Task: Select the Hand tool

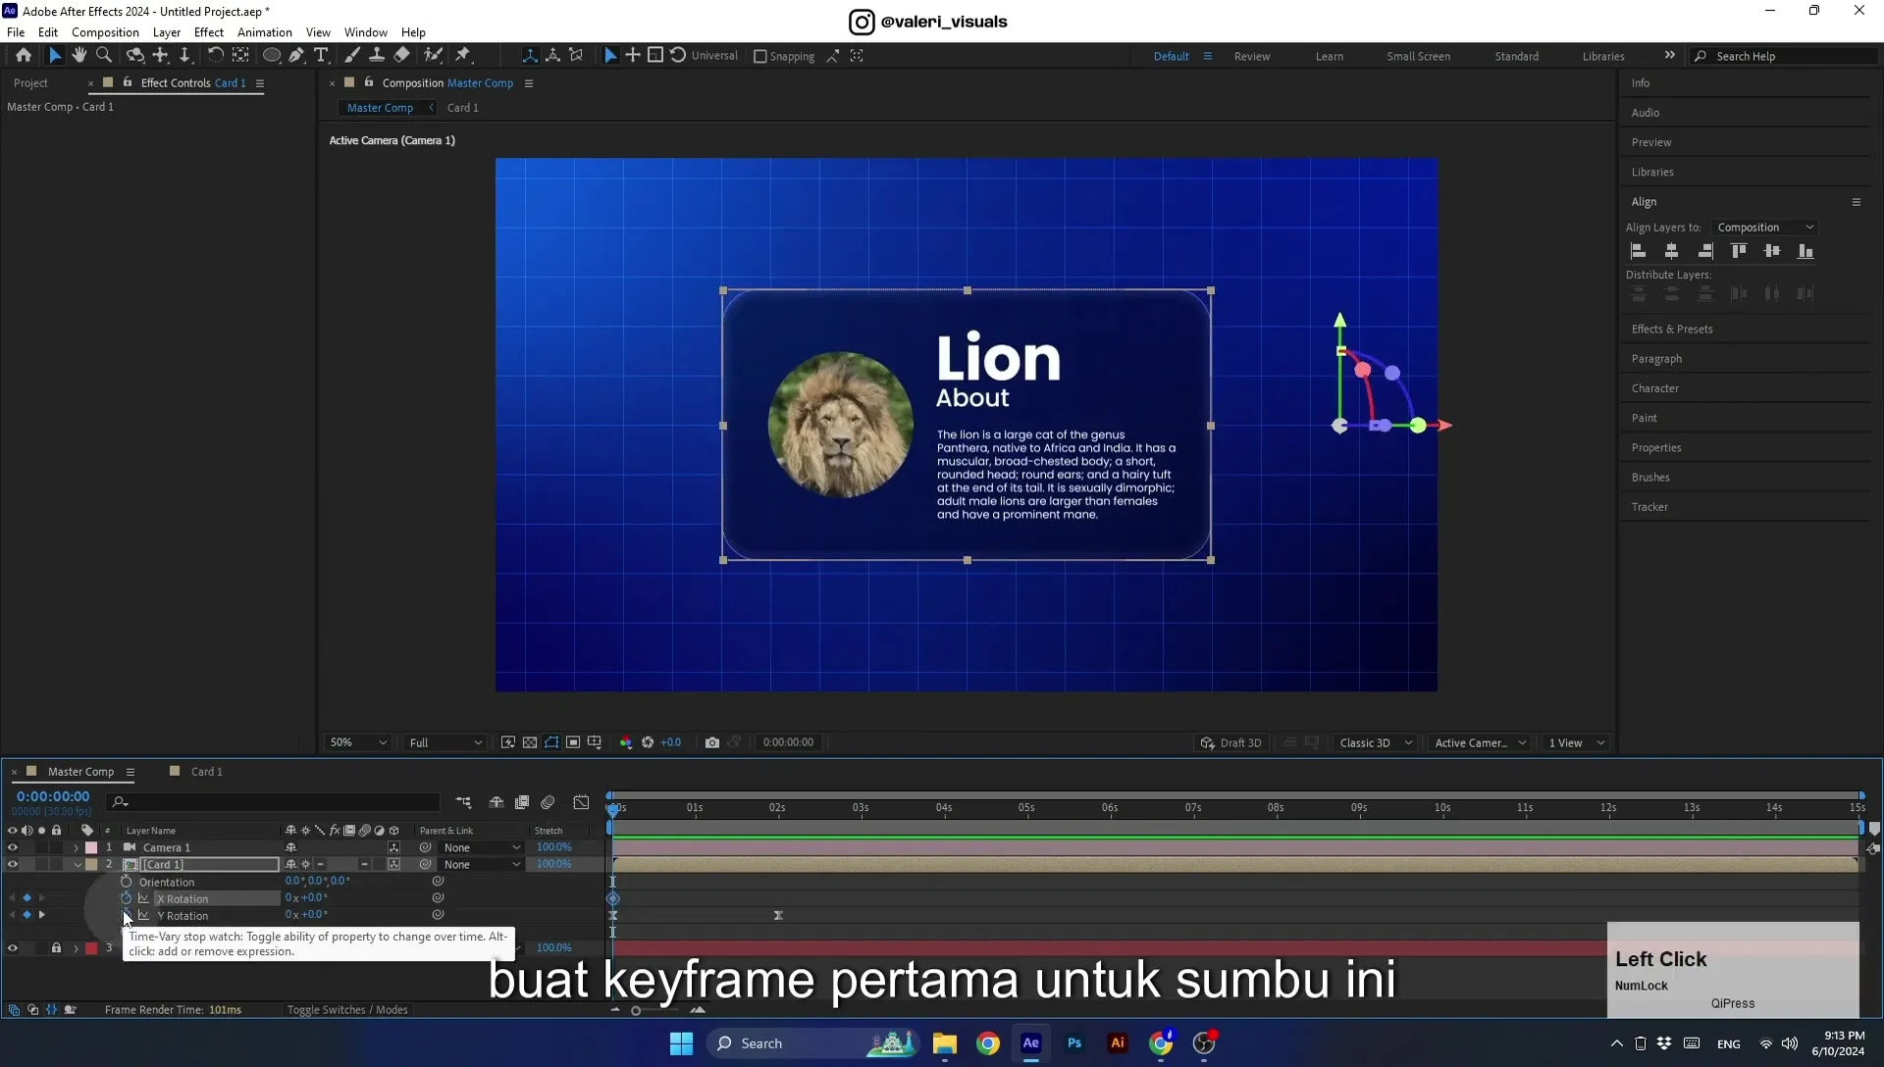Action: 79,56
